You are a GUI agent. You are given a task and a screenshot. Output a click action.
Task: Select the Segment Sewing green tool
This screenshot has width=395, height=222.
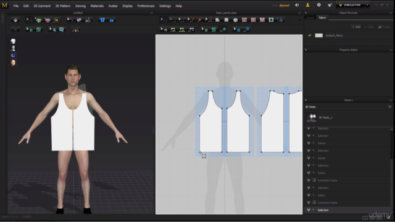coord(173,30)
